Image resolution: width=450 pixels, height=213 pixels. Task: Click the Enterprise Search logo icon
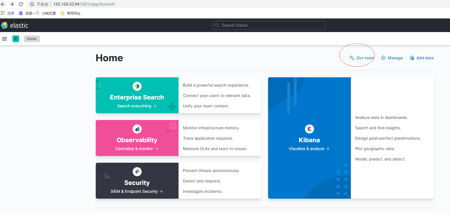[137, 86]
